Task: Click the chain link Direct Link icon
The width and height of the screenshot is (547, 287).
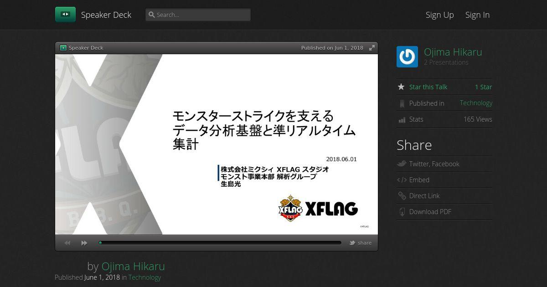Action: tap(402, 196)
